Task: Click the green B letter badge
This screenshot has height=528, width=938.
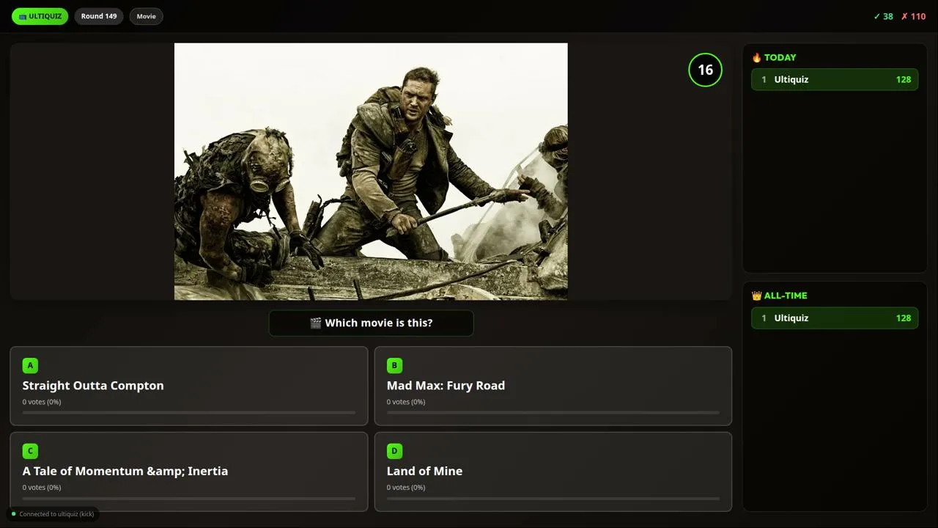Action: point(394,365)
